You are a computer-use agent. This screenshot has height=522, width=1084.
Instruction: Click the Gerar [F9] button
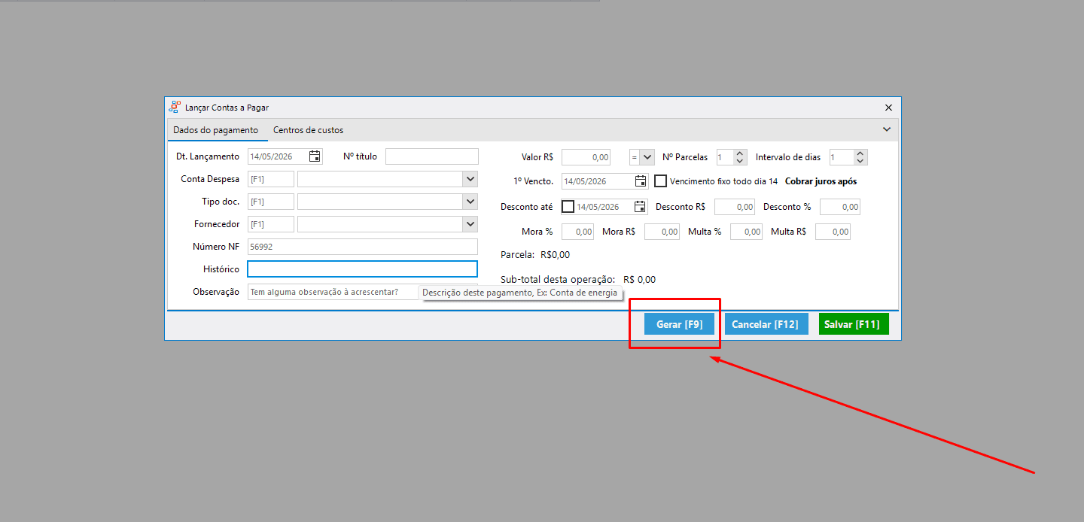pyautogui.click(x=680, y=324)
